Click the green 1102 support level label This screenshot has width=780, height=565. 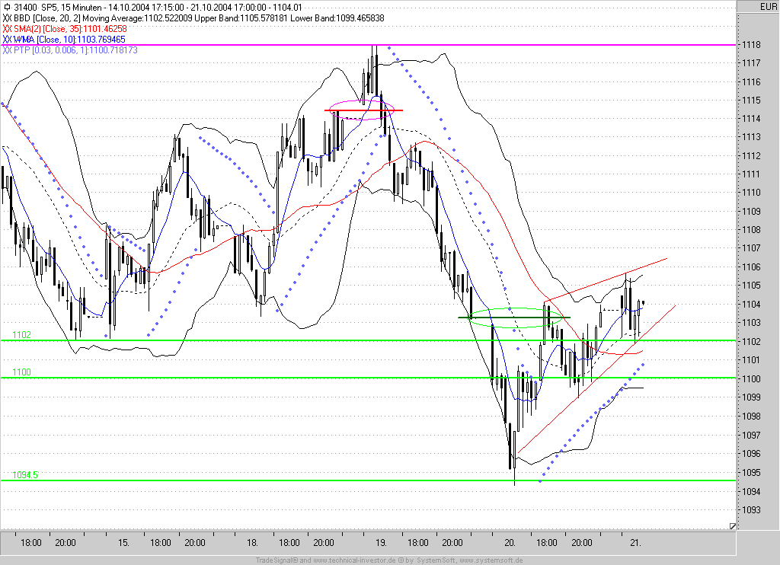(x=21, y=335)
